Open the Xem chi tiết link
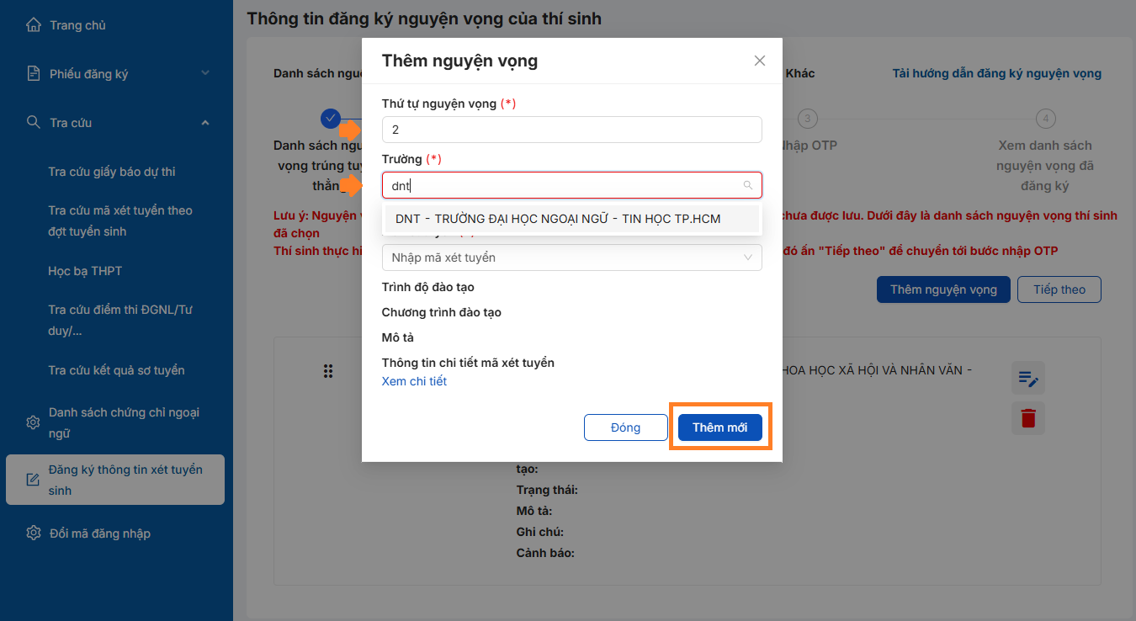1136x621 pixels. pos(414,381)
